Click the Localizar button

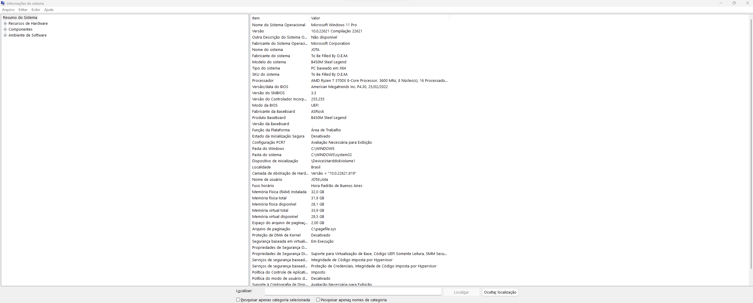pyautogui.click(x=461, y=292)
